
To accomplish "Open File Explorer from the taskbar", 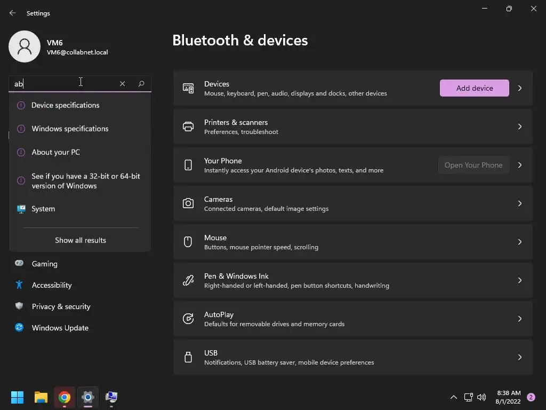I will click(41, 397).
